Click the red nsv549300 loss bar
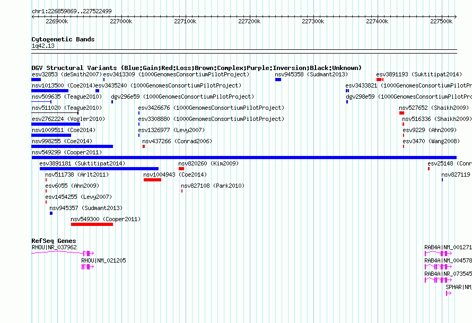Screen dimensions: 472x323 pyautogui.click(x=92, y=224)
